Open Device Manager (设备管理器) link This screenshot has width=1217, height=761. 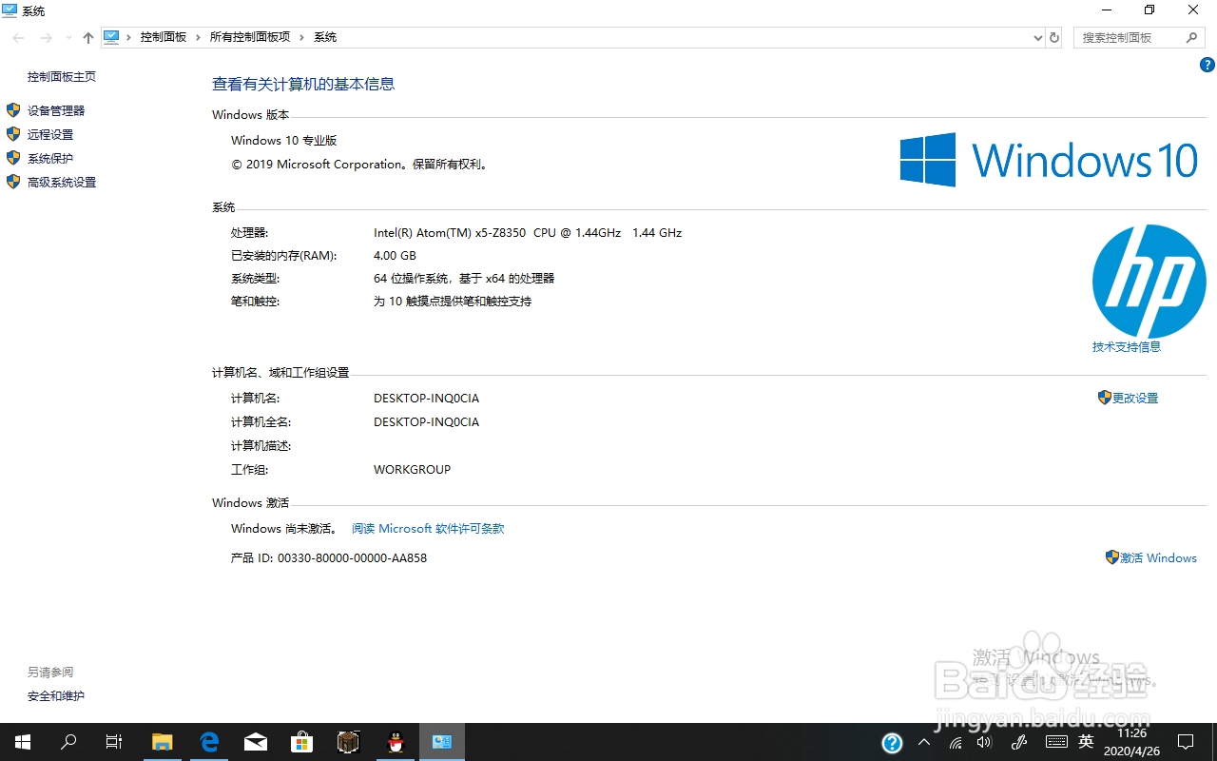pyautogui.click(x=56, y=111)
